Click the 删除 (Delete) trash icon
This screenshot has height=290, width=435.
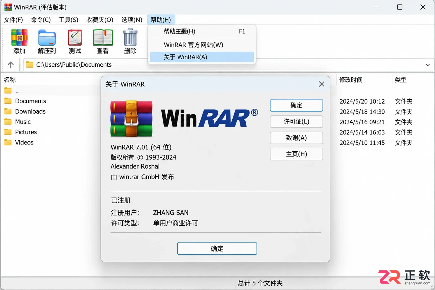130,37
